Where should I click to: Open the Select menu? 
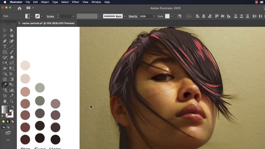point(65,2)
